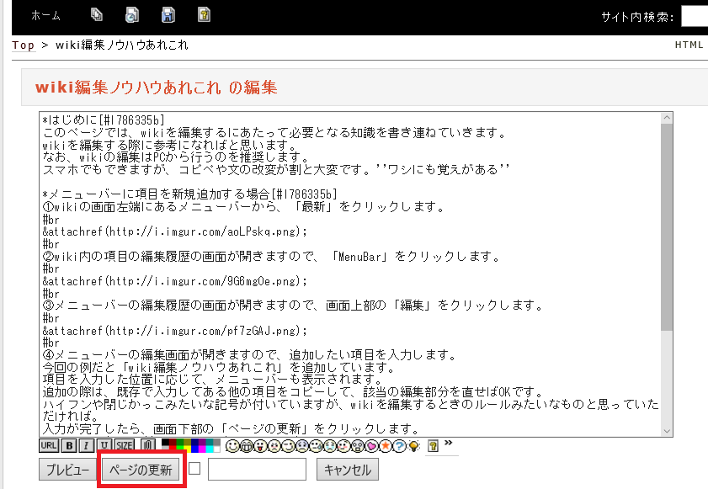Insert a link with the URL icon

click(x=49, y=444)
